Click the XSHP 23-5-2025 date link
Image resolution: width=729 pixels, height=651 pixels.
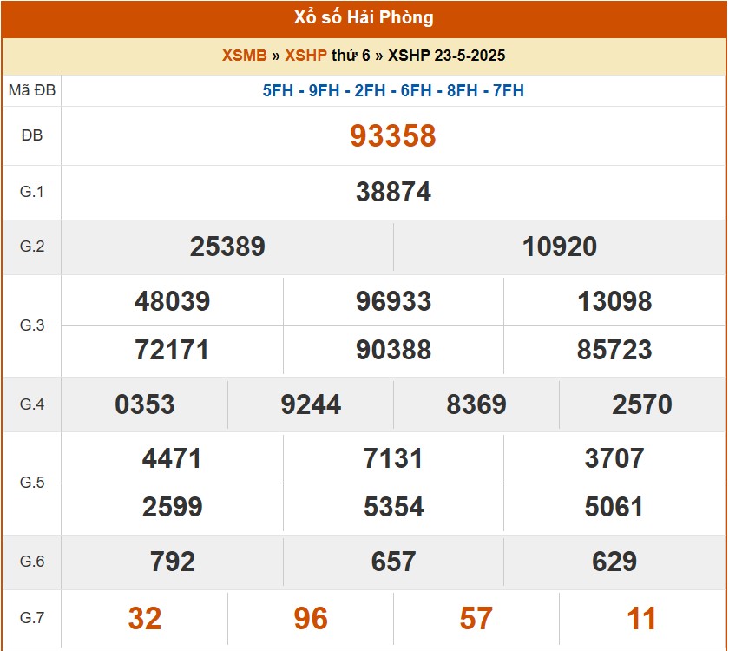[x=447, y=56]
